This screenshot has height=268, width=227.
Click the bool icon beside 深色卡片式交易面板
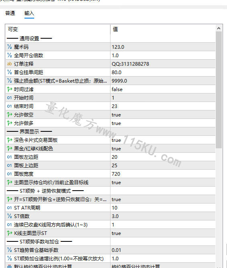[9, 140]
